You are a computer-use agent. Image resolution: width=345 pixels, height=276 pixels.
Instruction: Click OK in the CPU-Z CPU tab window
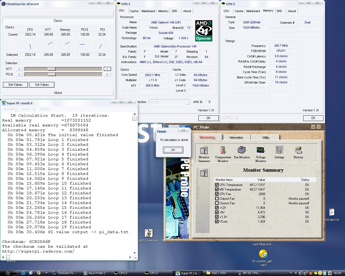pos(208,118)
